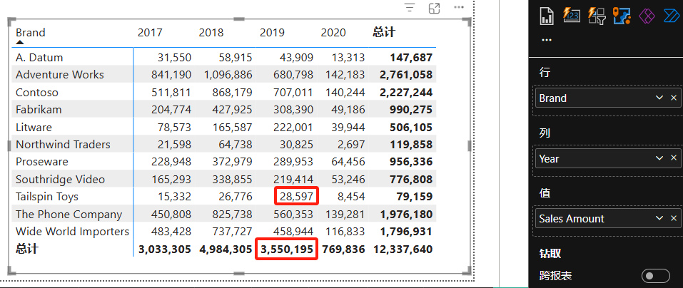The height and width of the screenshot is (288, 683).
Task: Open Sales Amount field dropdown chevron
Action: [659, 218]
